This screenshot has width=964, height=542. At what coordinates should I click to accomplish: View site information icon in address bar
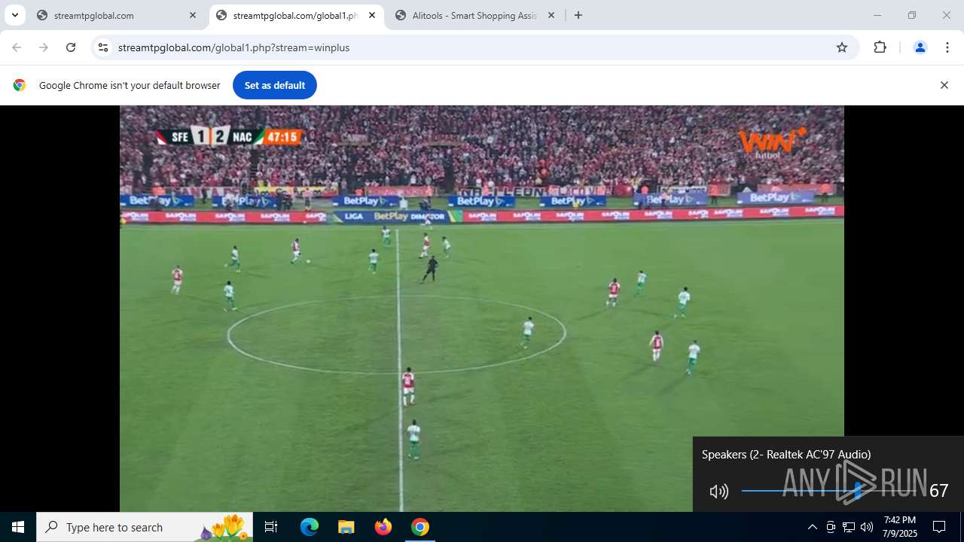103,47
